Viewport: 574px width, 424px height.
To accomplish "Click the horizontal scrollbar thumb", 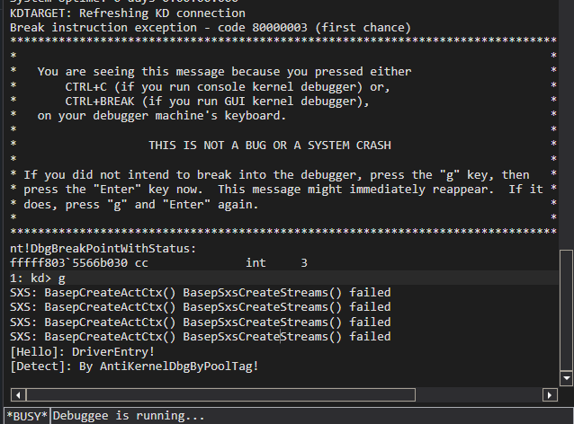I will point(220,394).
